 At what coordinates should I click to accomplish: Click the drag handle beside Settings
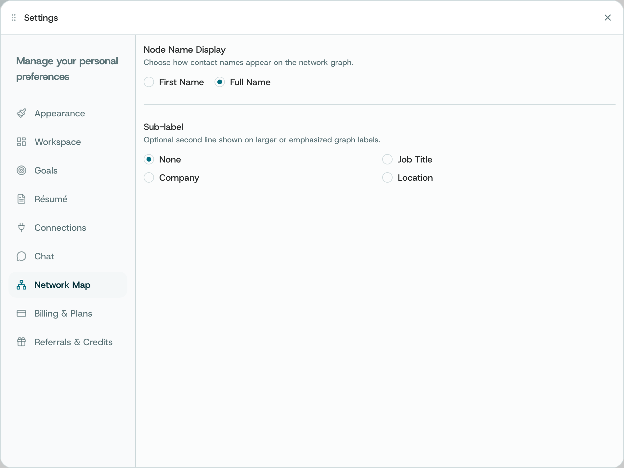point(14,18)
